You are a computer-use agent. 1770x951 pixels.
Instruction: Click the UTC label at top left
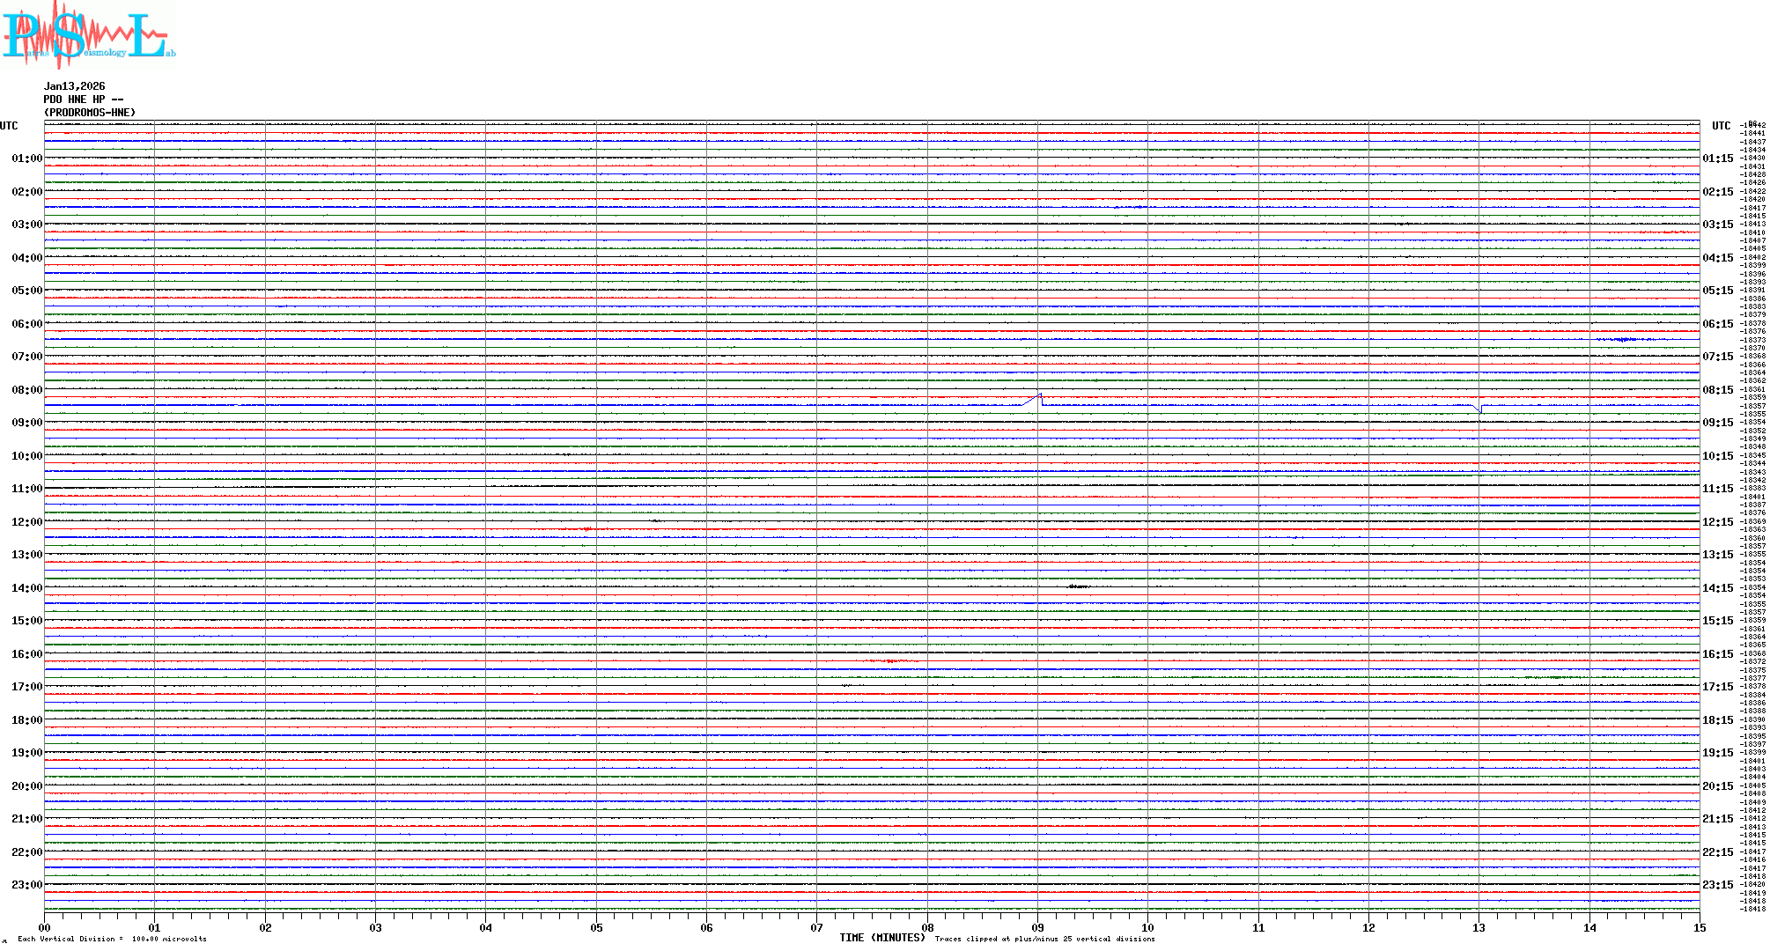(x=9, y=126)
